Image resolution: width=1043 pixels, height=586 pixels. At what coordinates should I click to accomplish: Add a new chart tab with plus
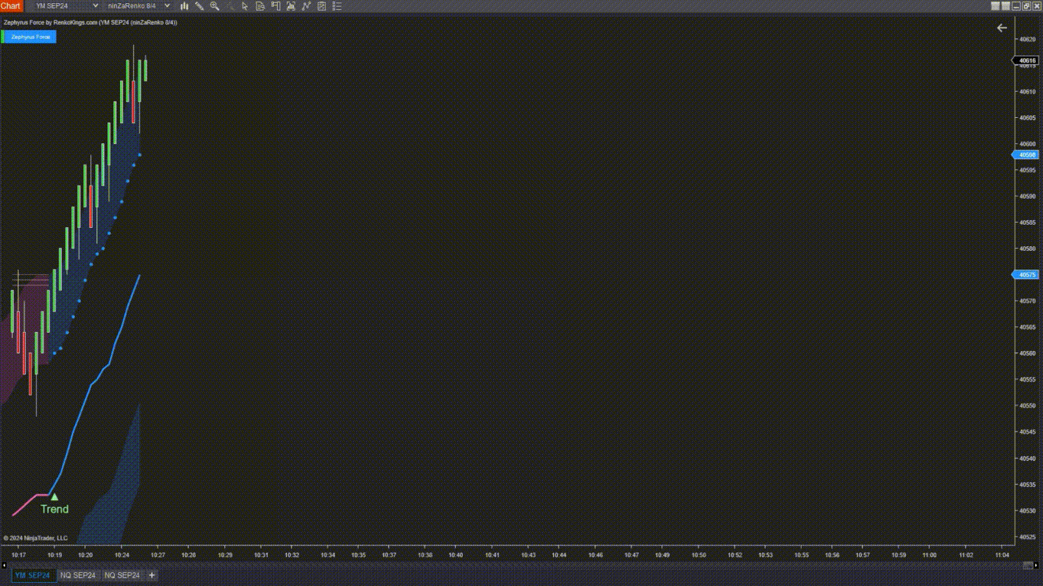(x=152, y=576)
